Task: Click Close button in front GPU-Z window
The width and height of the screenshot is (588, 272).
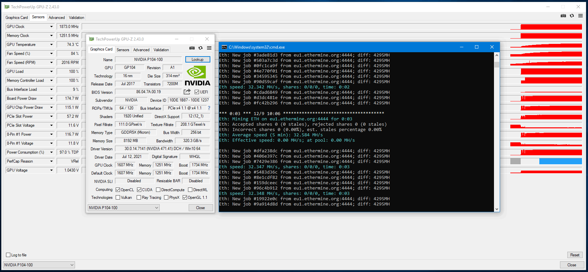Action: [x=200, y=208]
